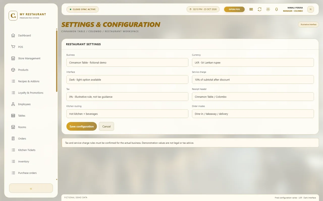Click the sidebar scrollbar thumb
Viewport: 323px width, 201px height.
point(57,61)
